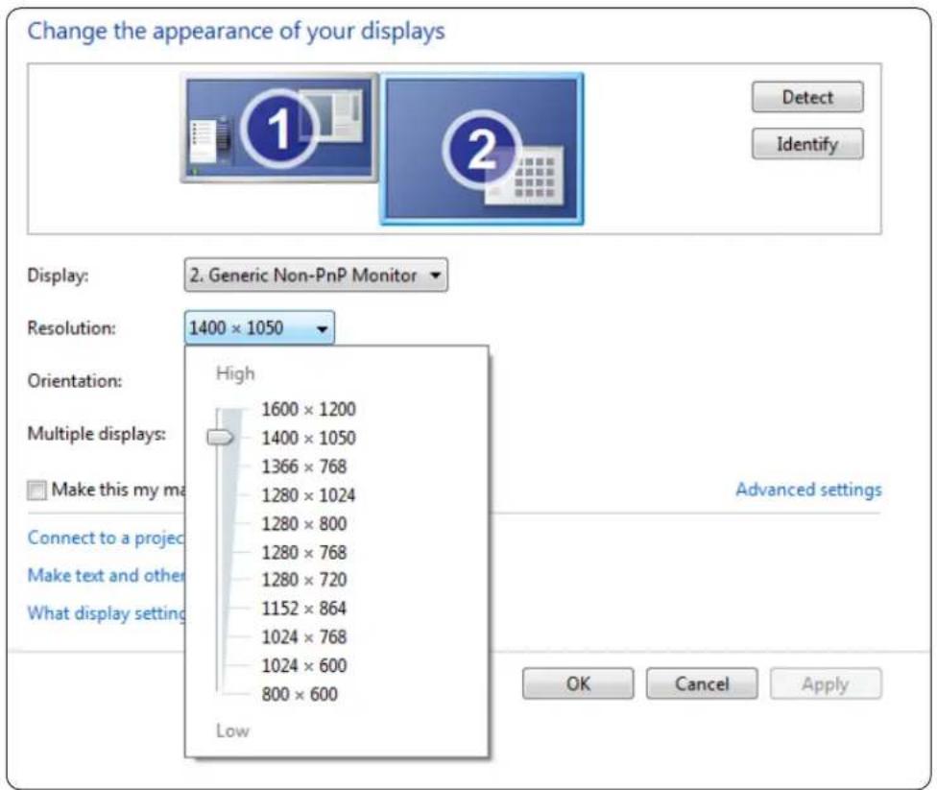This screenshot has height=790, width=937.
Task: Tick the Make this my main display checkbox
Action: tap(36, 490)
